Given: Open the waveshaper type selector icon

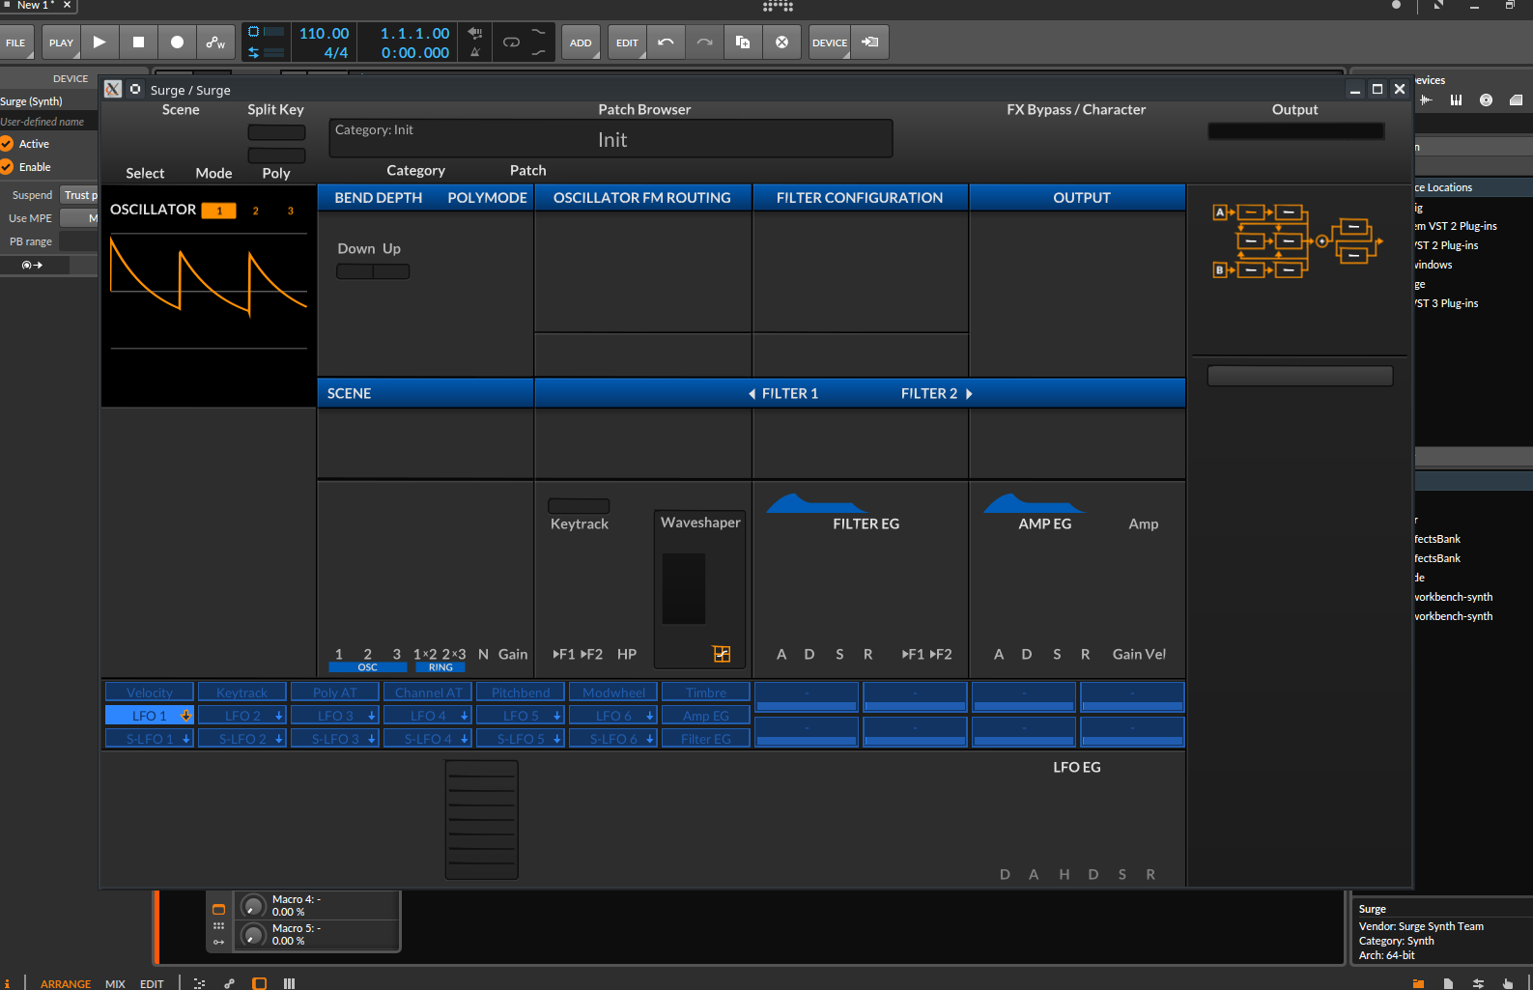Looking at the screenshot, I should [722, 654].
